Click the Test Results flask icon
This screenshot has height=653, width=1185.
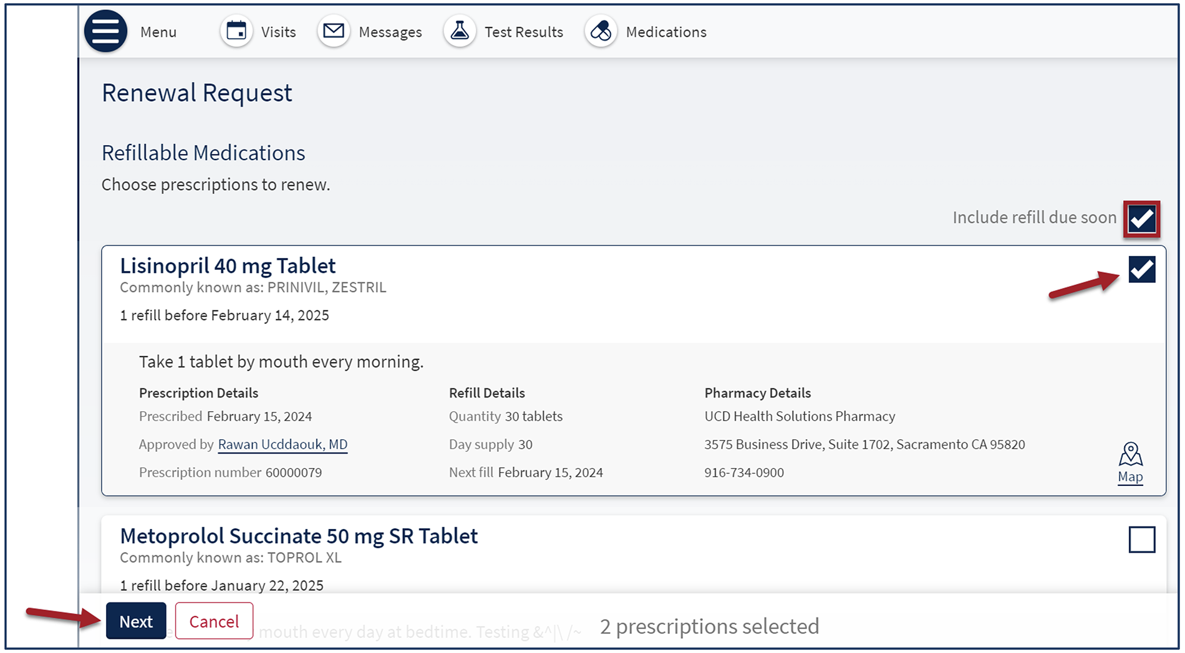(x=460, y=31)
